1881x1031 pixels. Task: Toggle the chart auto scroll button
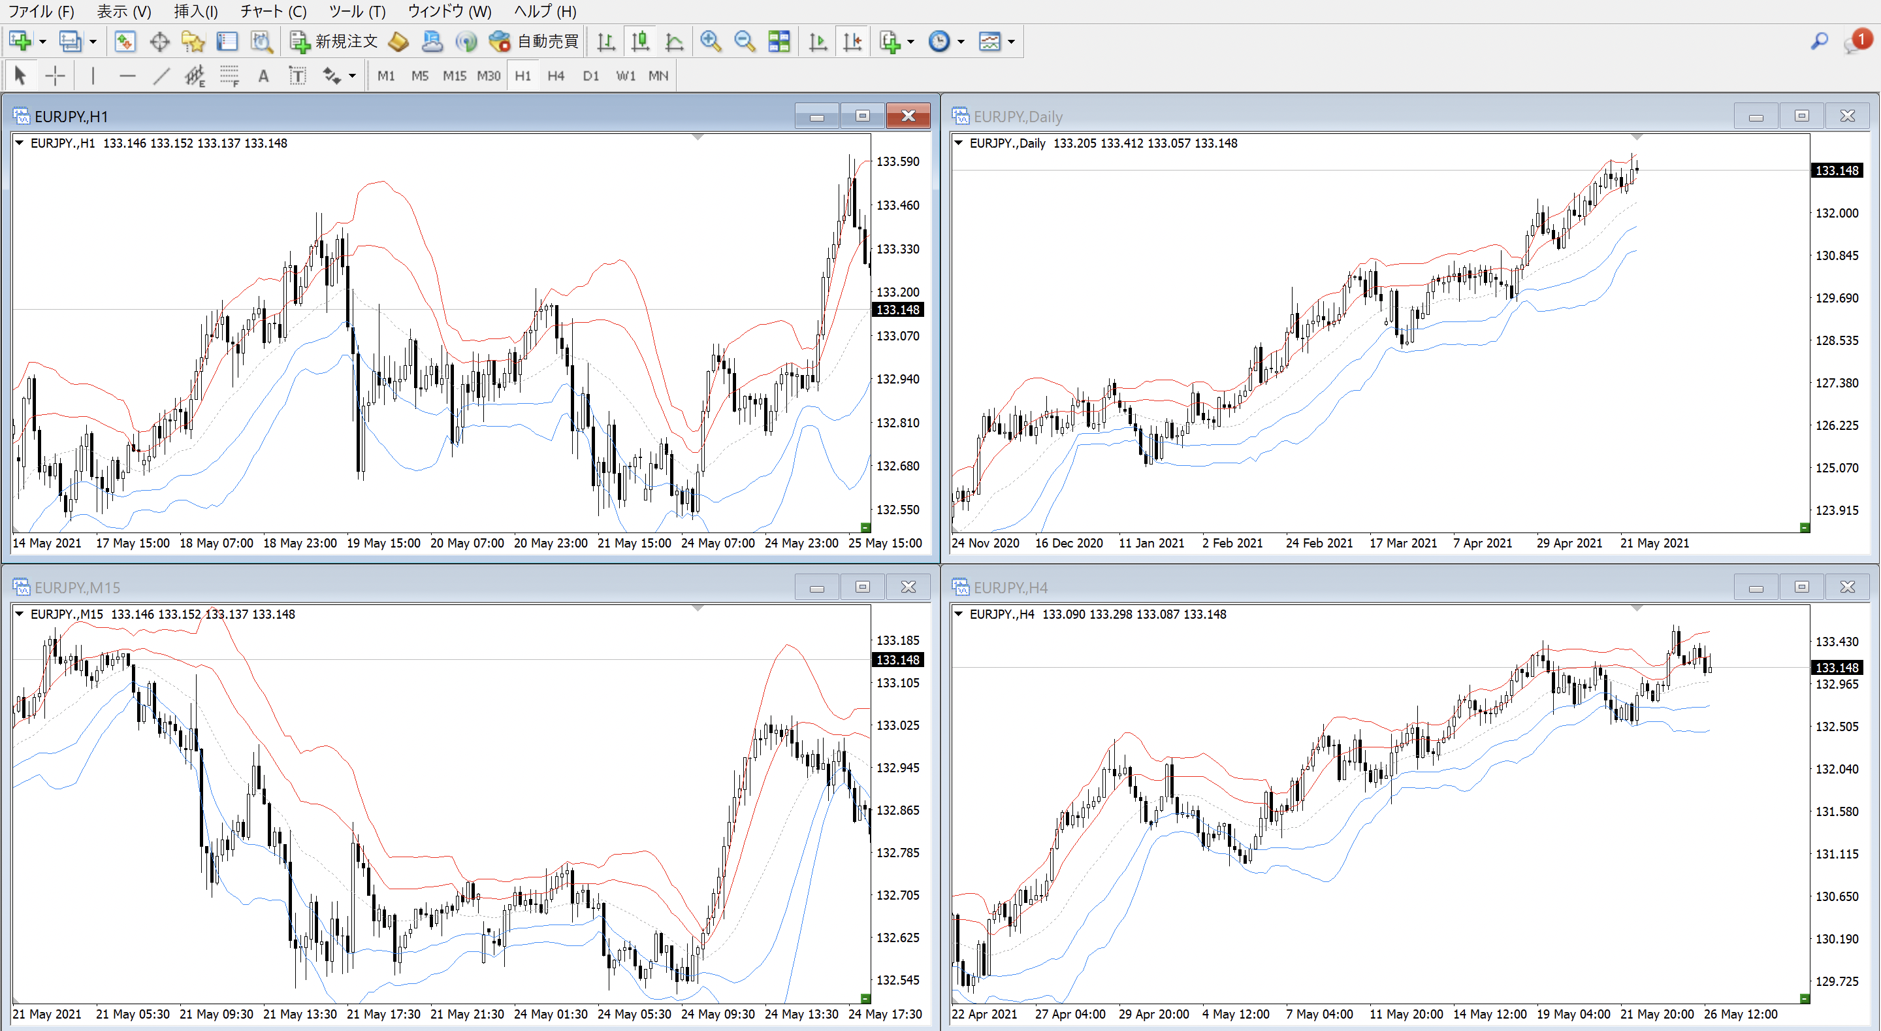pos(818,42)
